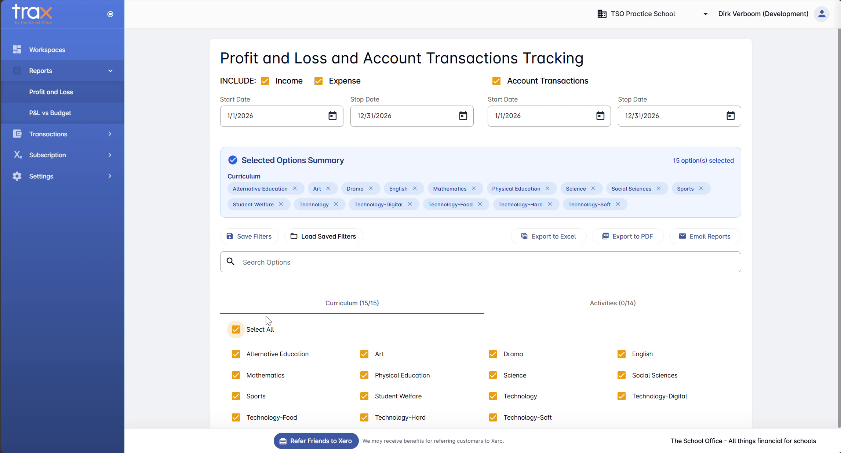
Task: Switch to the Activities (0/14) tab
Action: pos(613,303)
